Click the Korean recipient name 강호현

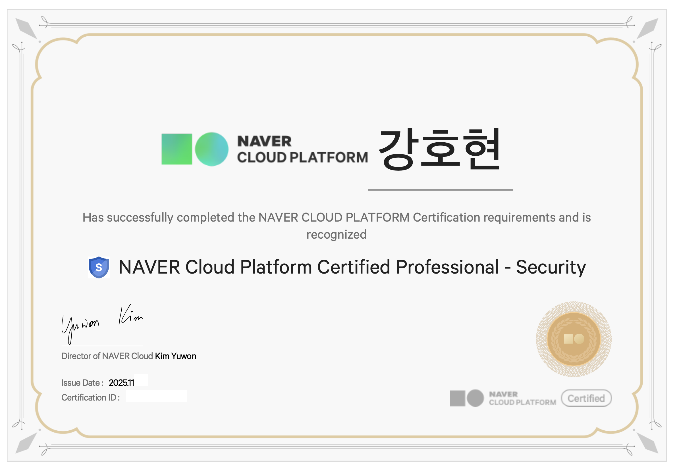439,149
